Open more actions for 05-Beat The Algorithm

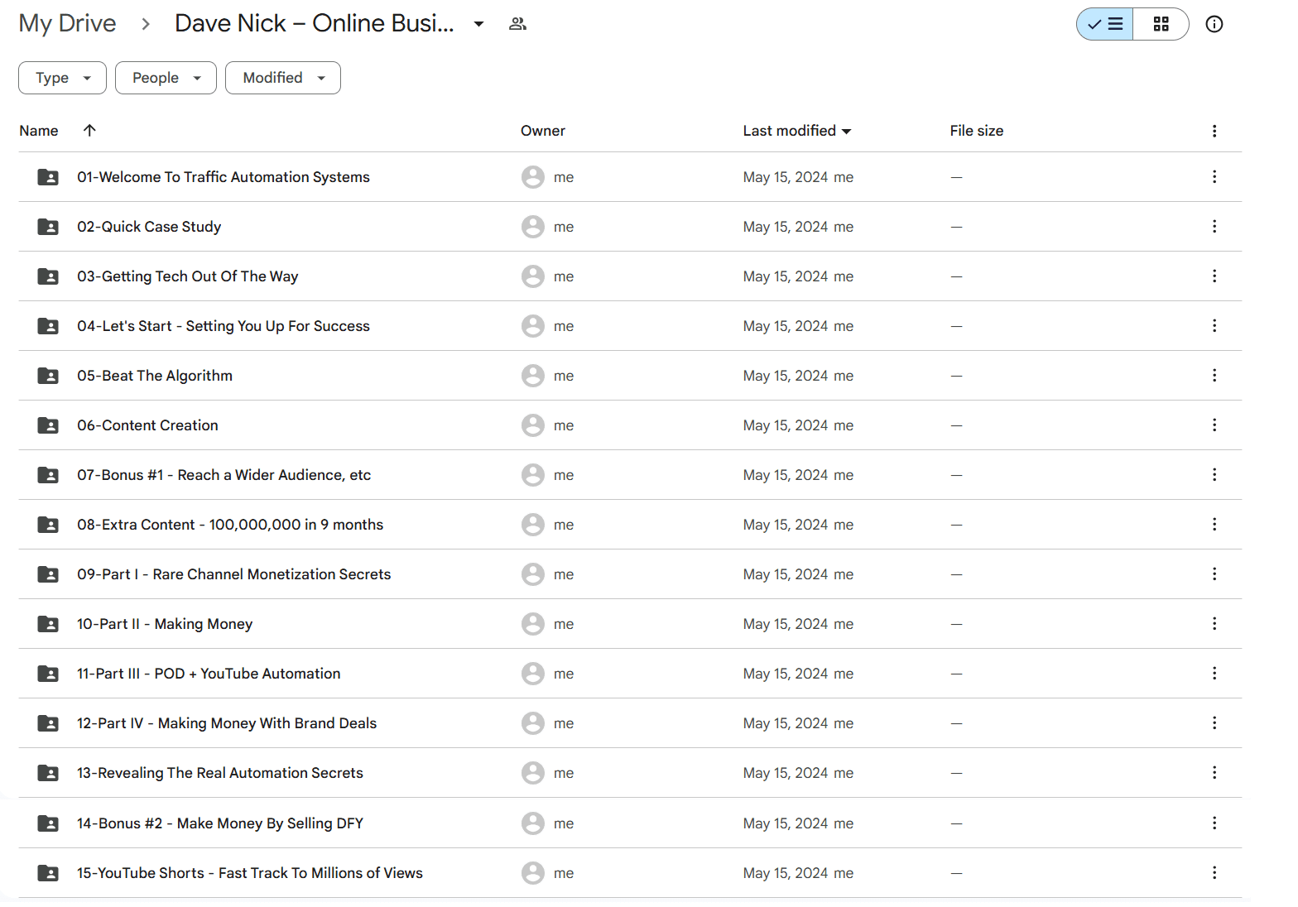1214,375
